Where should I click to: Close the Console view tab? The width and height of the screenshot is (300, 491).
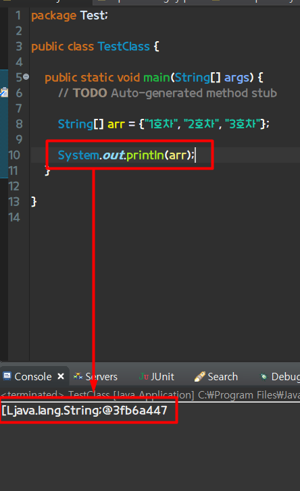click(x=61, y=376)
